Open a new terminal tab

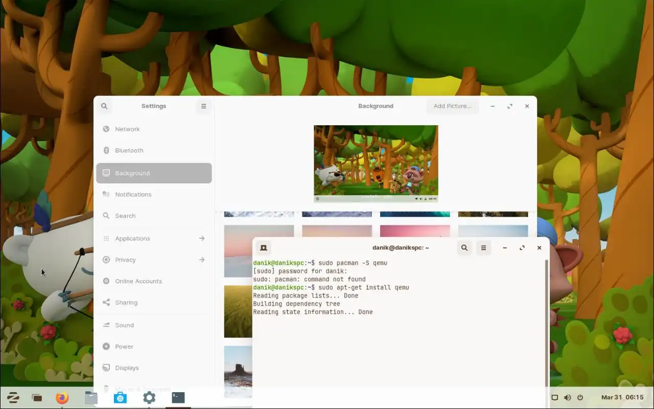click(x=264, y=248)
